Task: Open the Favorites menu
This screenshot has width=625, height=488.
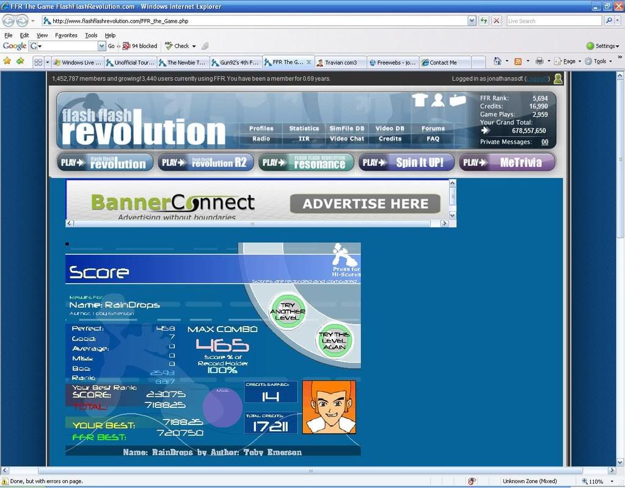Action: click(x=66, y=35)
